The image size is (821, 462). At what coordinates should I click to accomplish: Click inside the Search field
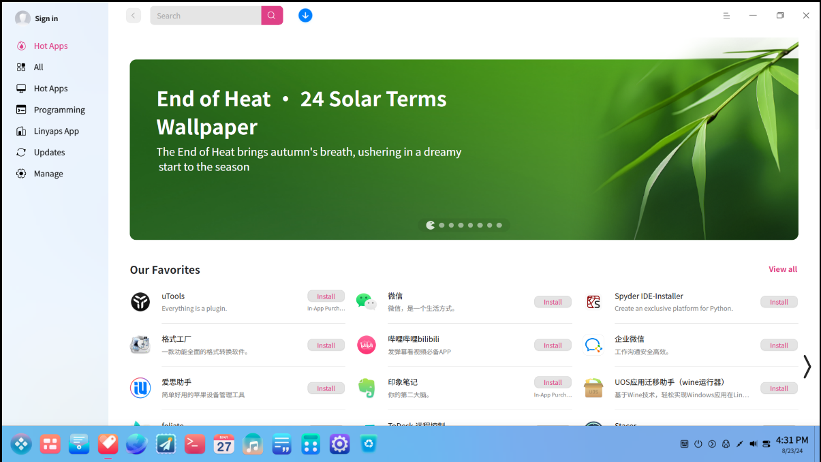(204, 15)
